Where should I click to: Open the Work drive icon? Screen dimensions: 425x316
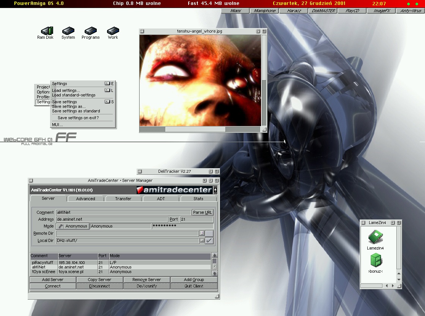tap(113, 31)
